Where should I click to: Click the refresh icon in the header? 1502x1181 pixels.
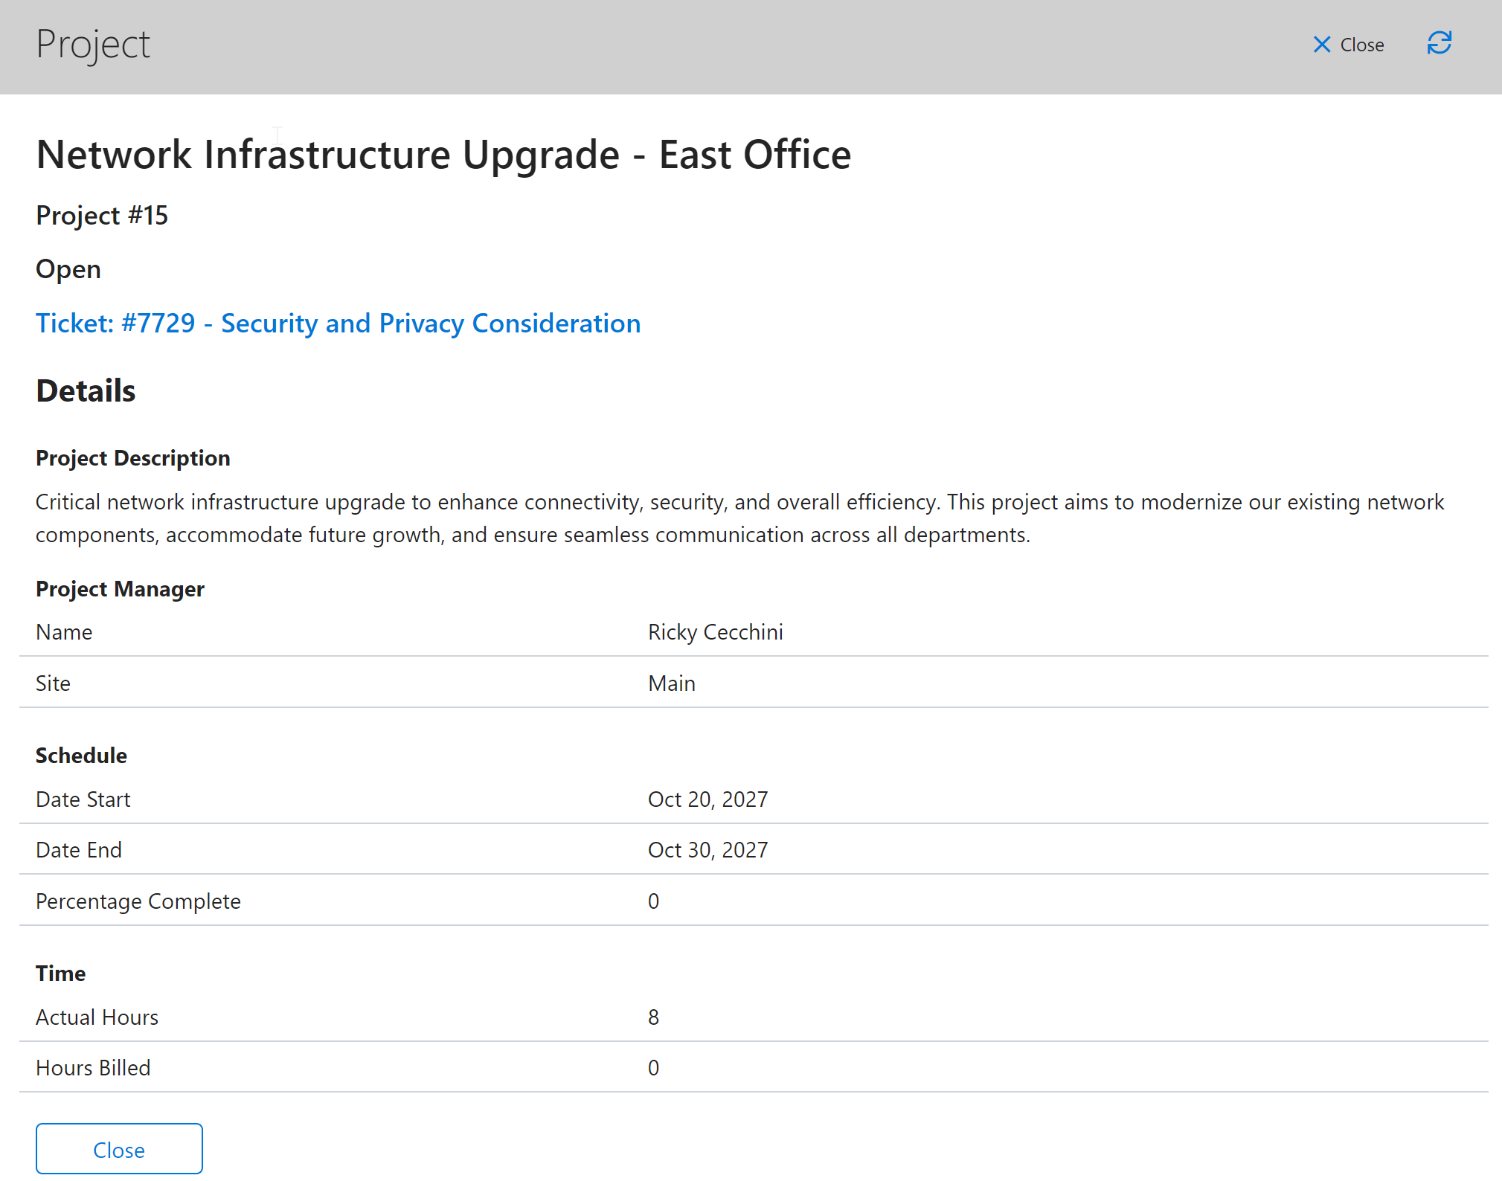(1438, 44)
